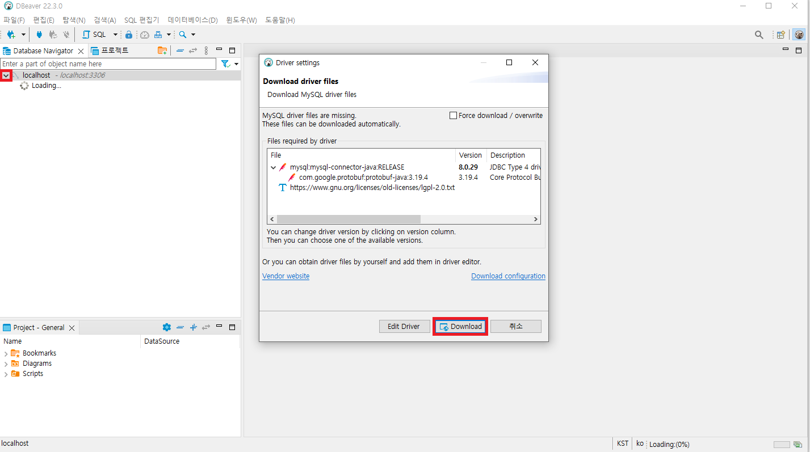The image size is (810, 452).
Task: Open the 도움말(H) menu
Action: 280,20
